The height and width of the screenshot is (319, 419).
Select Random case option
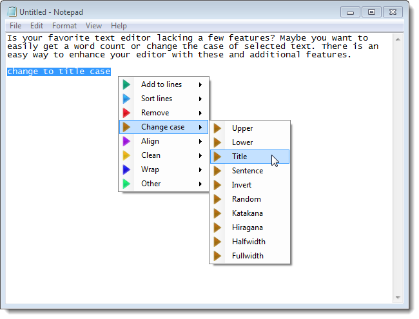(249, 199)
